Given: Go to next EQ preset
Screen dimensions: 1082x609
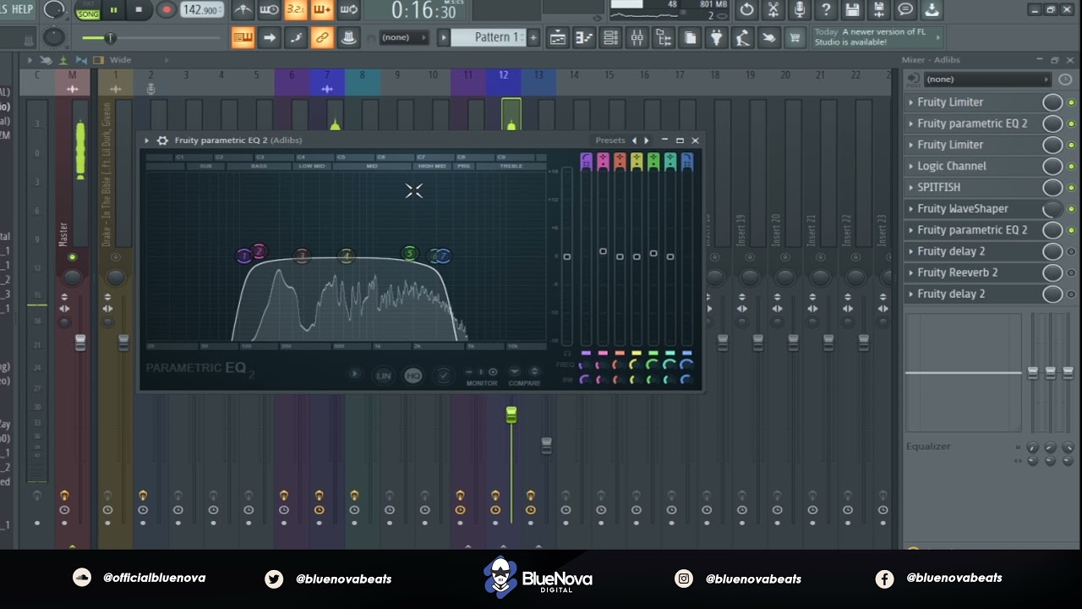Looking at the screenshot, I should (647, 140).
